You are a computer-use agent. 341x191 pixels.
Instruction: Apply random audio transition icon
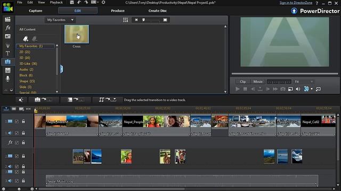(x=108, y=100)
